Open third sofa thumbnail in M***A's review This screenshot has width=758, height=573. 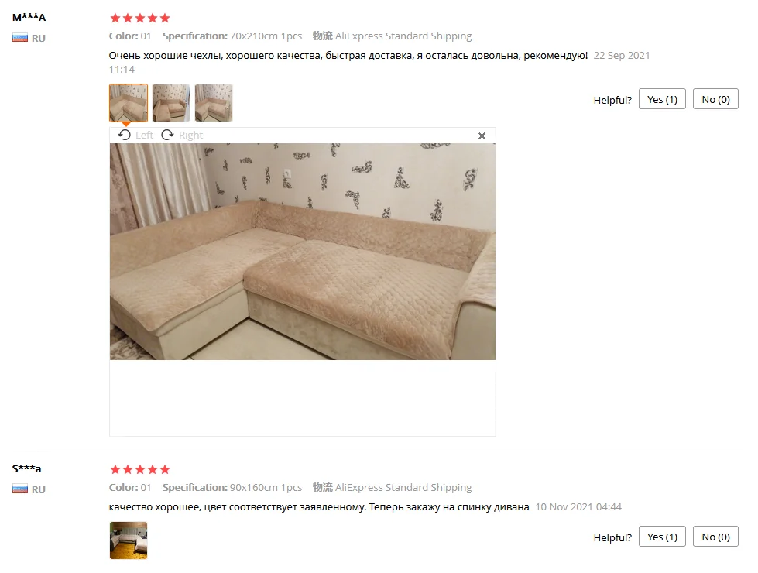coord(214,102)
